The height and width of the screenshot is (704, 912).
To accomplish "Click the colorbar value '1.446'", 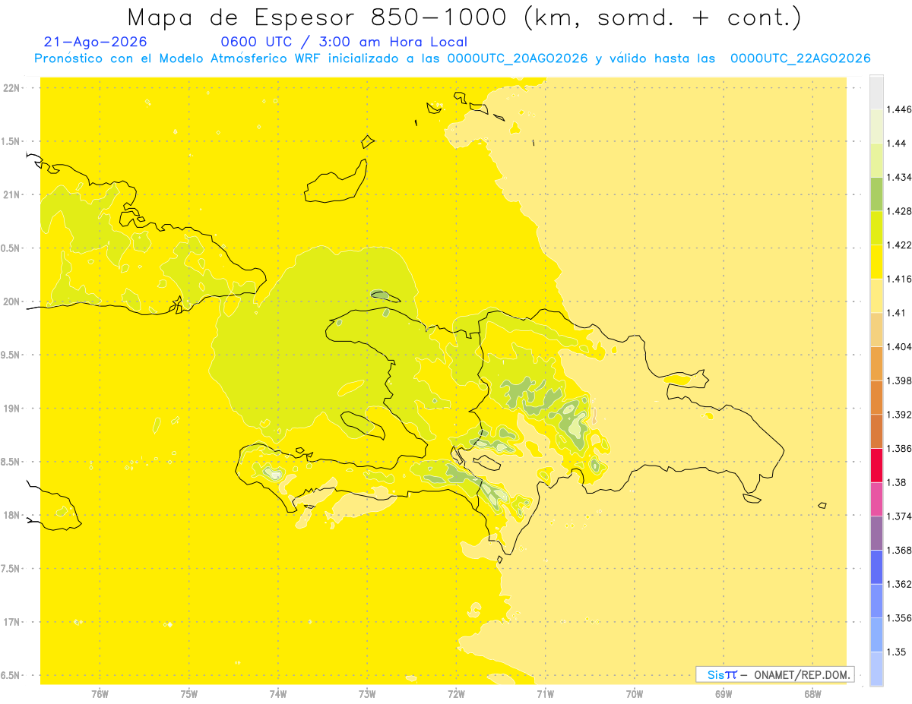I will (898, 110).
